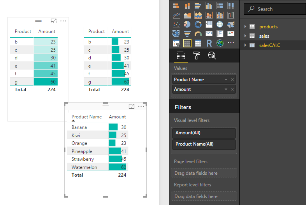This screenshot has width=306, height=205.
Task: Select the waterfall chart visualization
Action: click(x=231, y=15)
